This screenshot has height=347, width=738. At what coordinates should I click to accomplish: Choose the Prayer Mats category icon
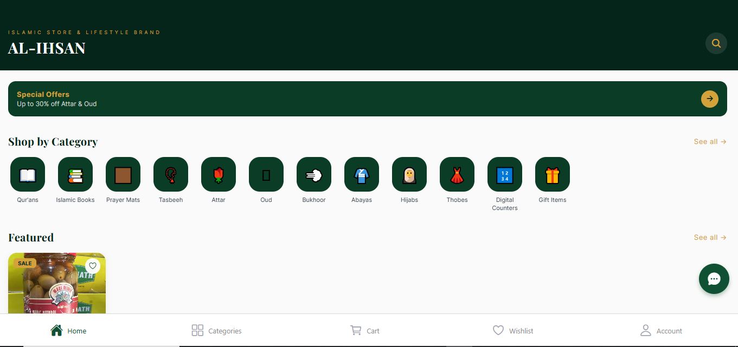tap(123, 174)
